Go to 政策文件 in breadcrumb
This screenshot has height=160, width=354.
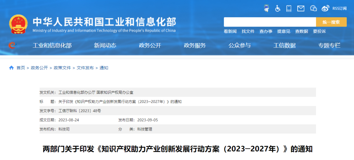click(62, 68)
